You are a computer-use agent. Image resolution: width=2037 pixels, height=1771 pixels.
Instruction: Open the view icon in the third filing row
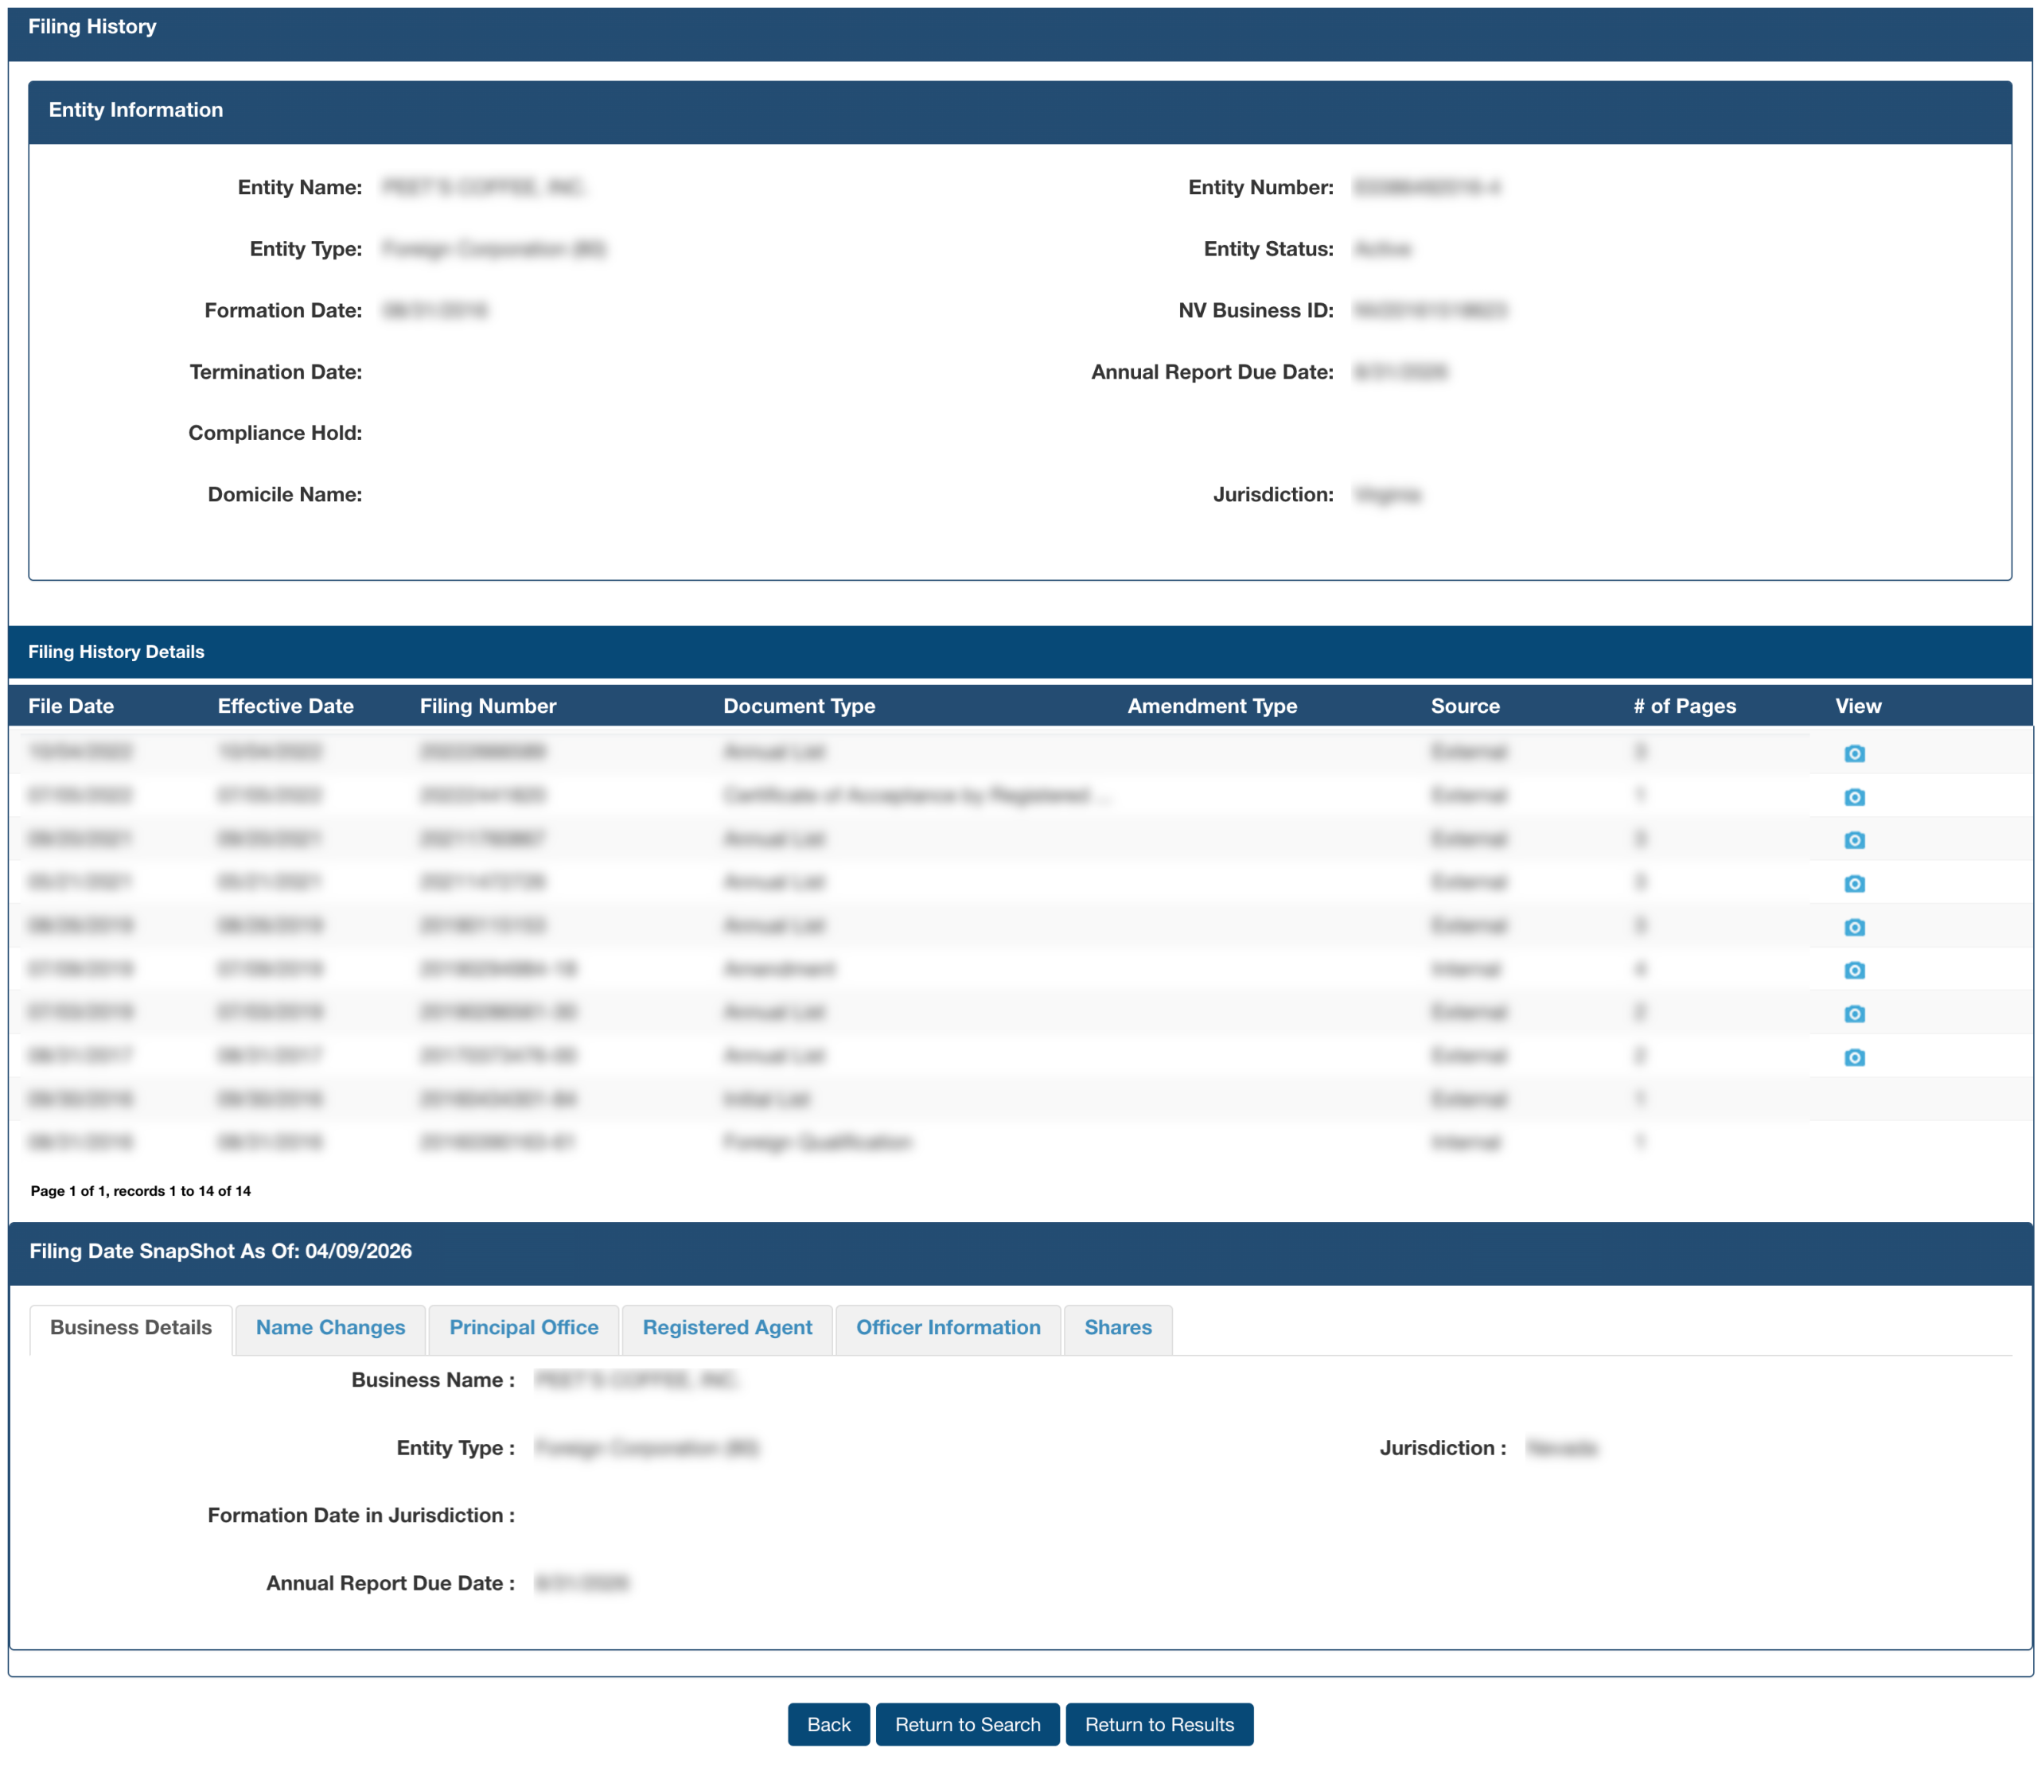[1854, 840]
